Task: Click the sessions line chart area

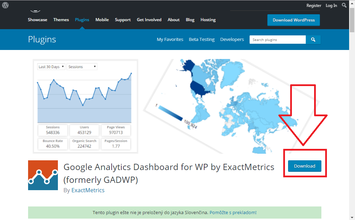Action: pos(84,98)
